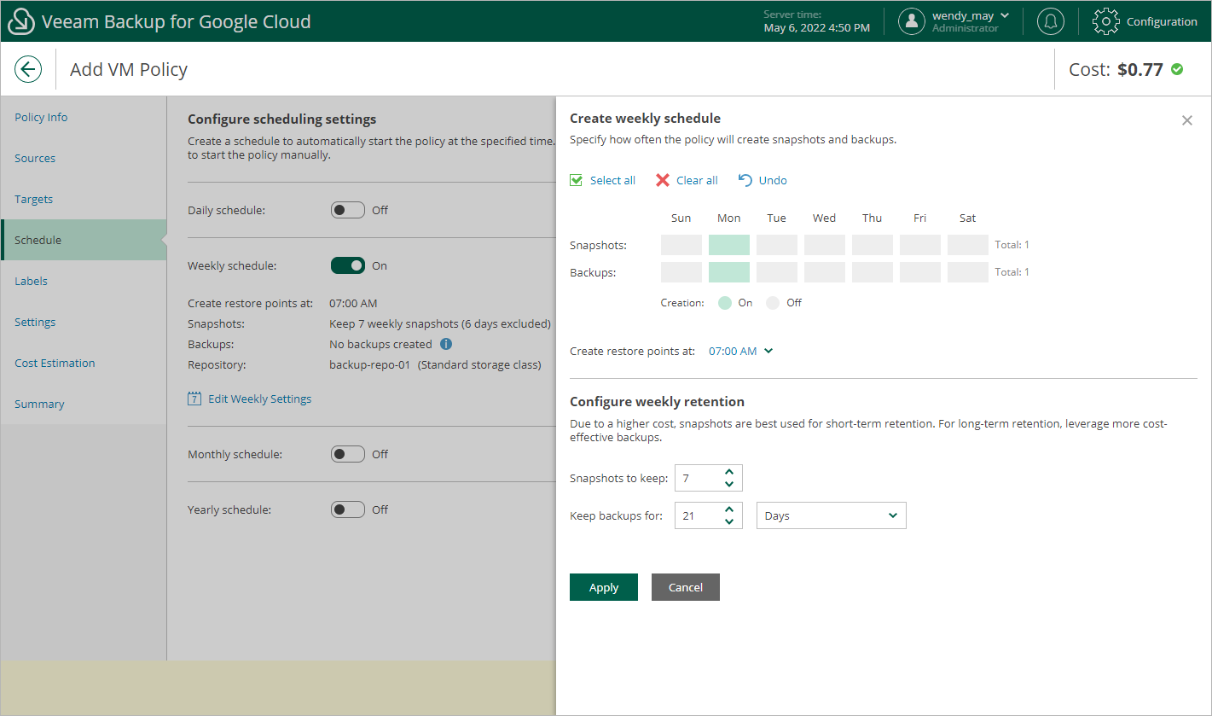Decrease Keep backups for value

[x=728, y=521]
